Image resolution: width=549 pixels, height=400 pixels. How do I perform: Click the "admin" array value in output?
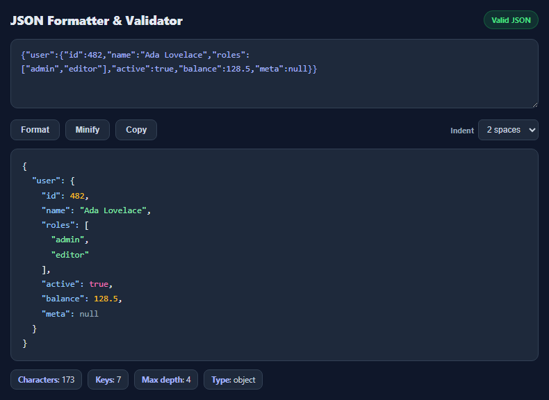69,240
